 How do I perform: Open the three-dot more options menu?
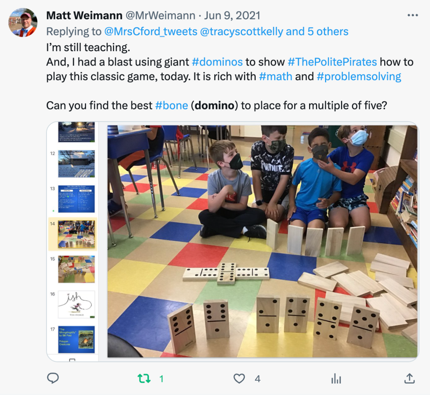[x=413, y=16]
